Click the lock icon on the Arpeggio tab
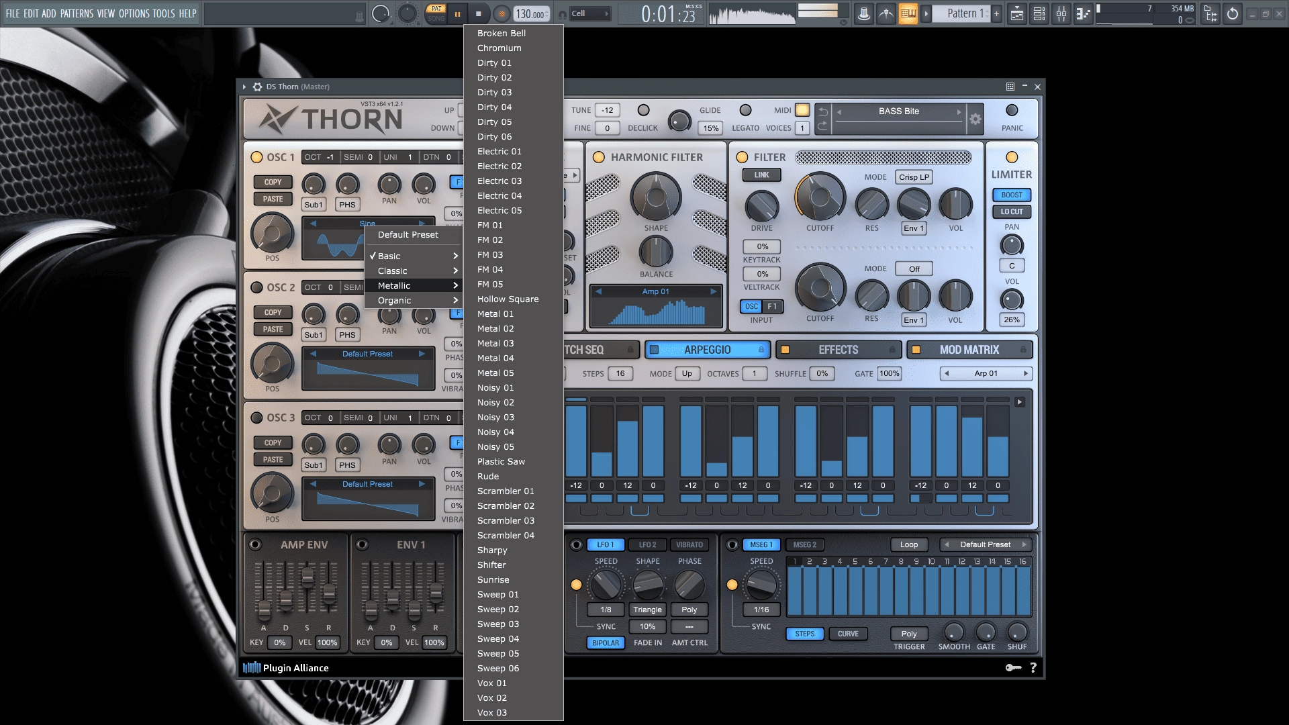The height and width of the screenshot is (725, 1289). (761, 350)
